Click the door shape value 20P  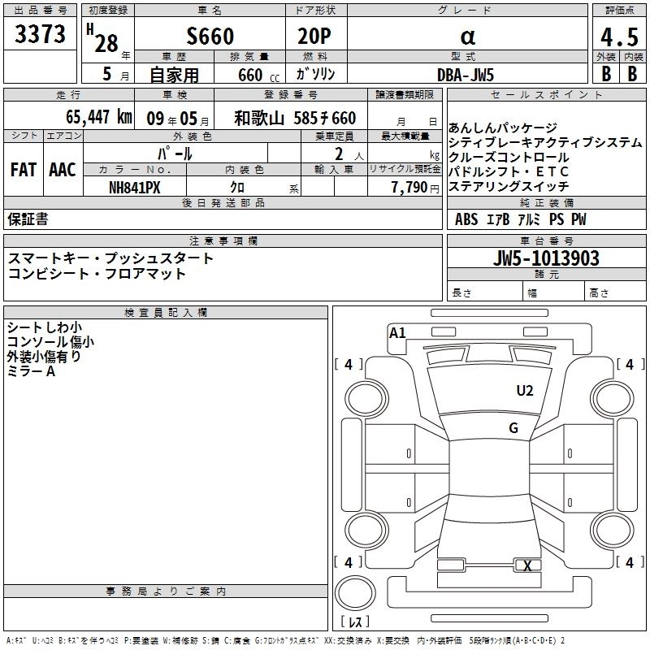[314, 37]
